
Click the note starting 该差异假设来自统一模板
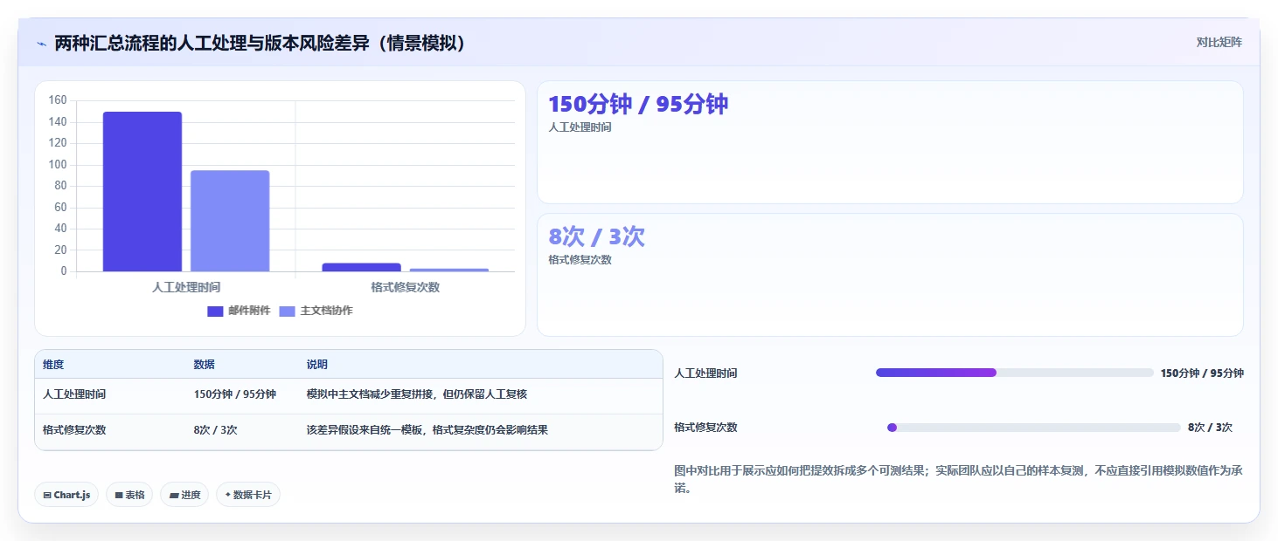[427, 430]
